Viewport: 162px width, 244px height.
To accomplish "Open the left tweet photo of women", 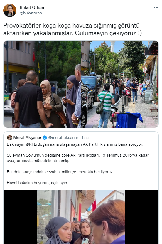I will [42, 84].
